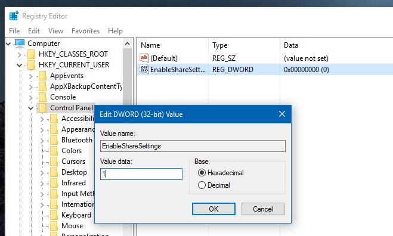Open the File menu
This screenshot has width=393, height=236.
click(14, 31)
